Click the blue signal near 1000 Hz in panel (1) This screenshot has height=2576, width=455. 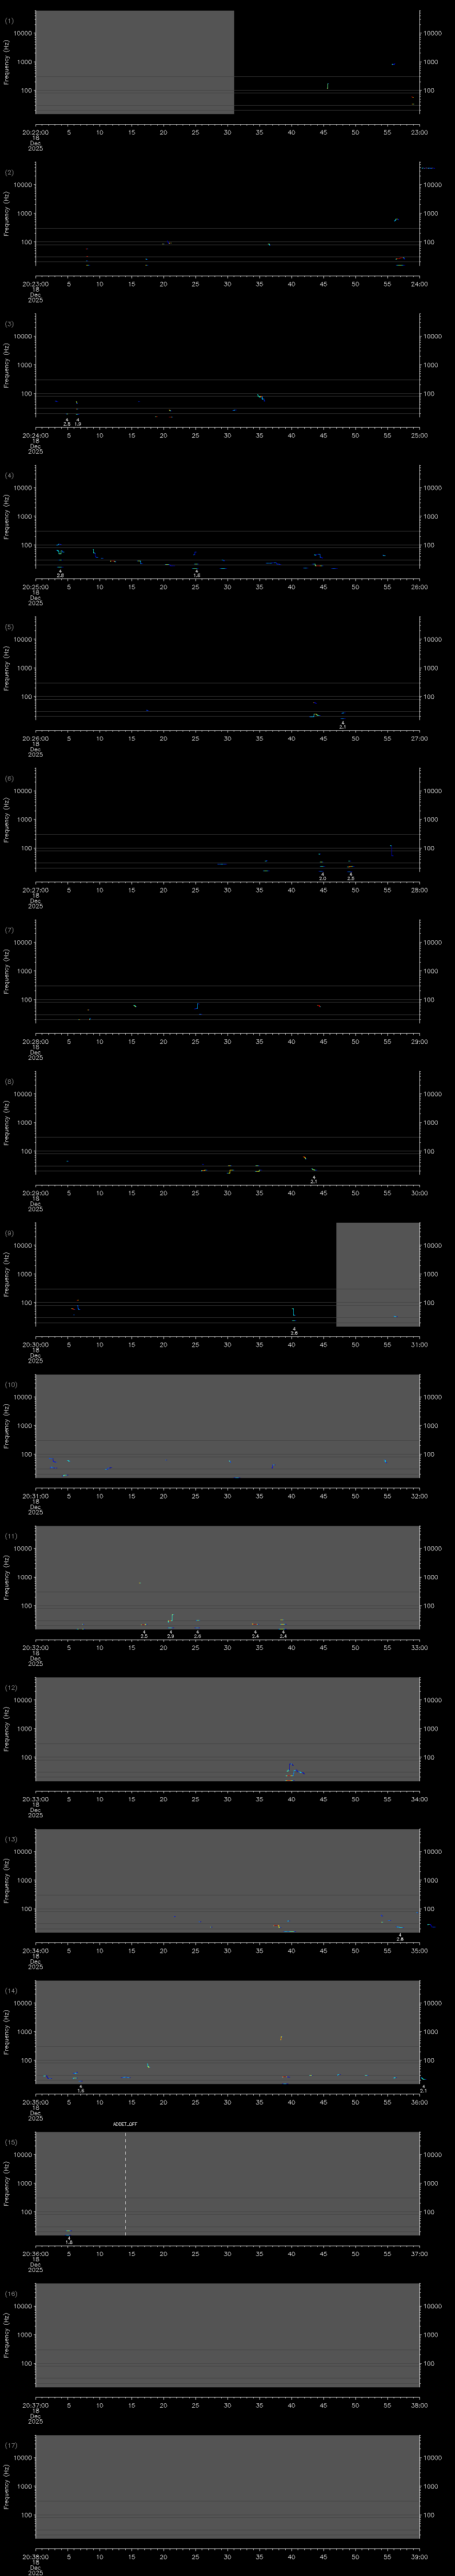point(393,65)
